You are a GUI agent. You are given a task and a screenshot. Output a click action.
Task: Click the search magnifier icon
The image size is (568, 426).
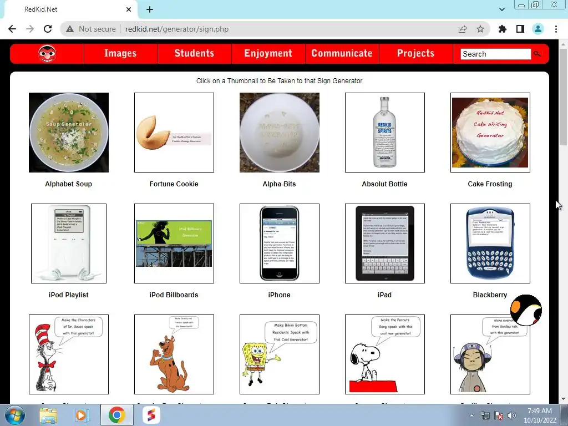(x=537, y=54)
